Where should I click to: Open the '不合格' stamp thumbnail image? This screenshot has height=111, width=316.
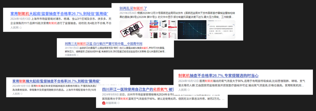[134, 29]
